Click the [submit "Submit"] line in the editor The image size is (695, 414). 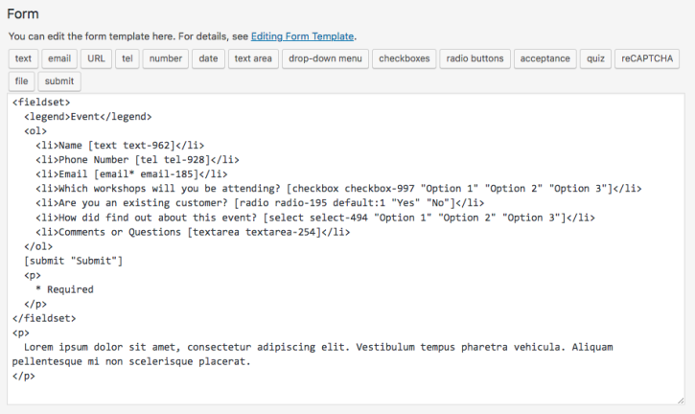(74, 261)
